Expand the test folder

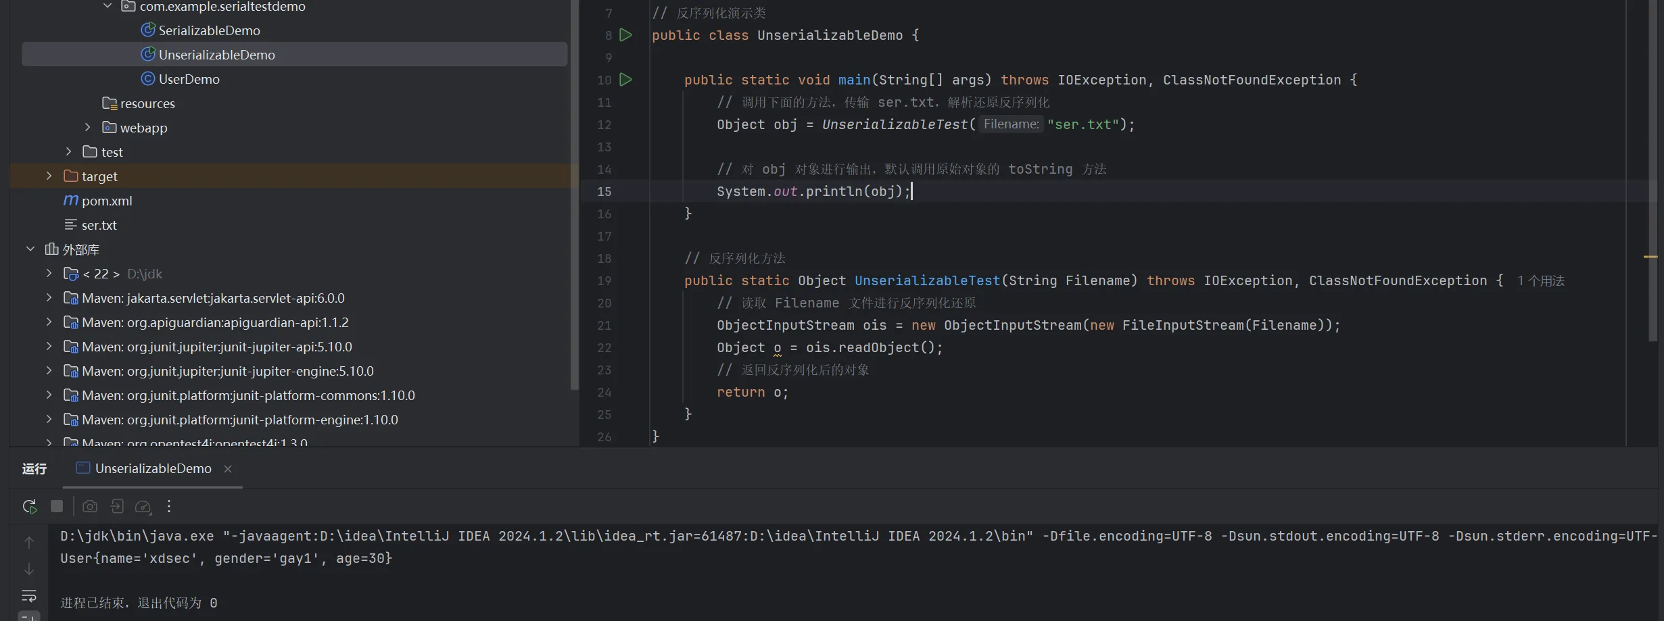[x=68, y=152]
